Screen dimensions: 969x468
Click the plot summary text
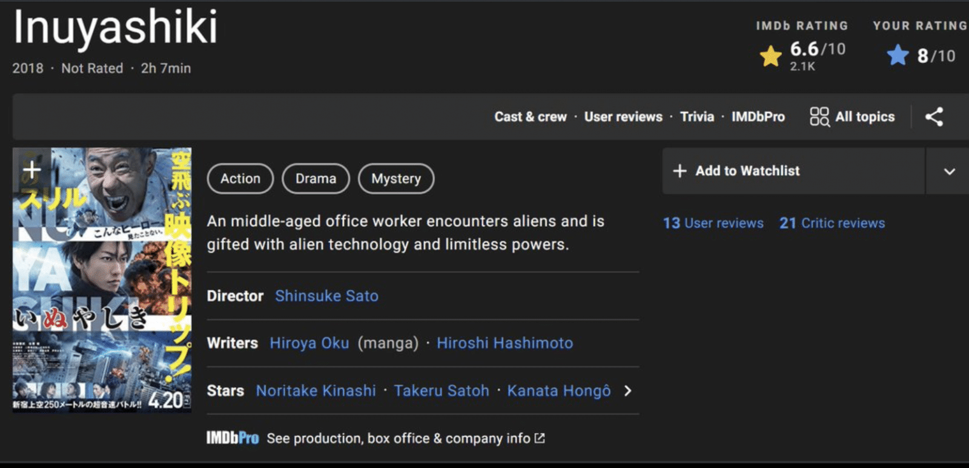point(406,233)
